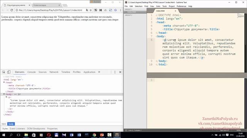Select the Elements tab in DevTools
Viewport: 247px width, 138px height.
tap(20, 72)
